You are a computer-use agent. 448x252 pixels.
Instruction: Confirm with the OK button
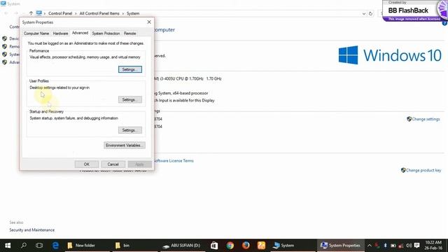point(87,164)
